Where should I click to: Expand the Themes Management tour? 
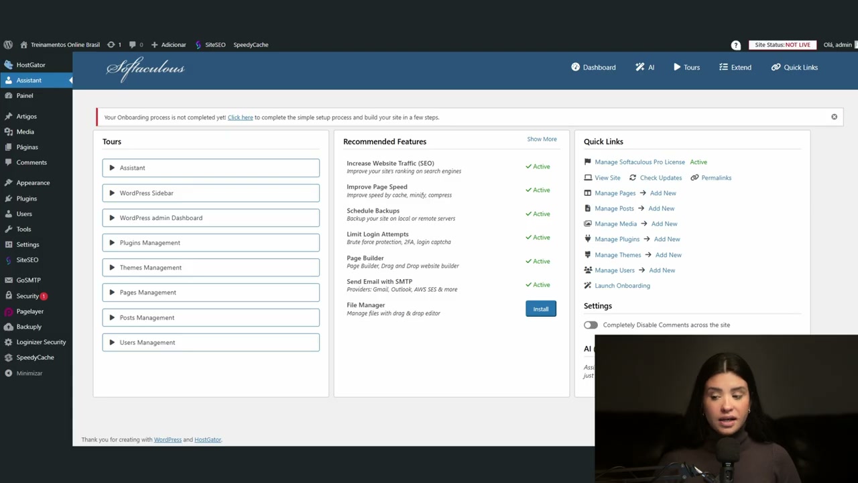pyautogui.click(x=211, y=268)
